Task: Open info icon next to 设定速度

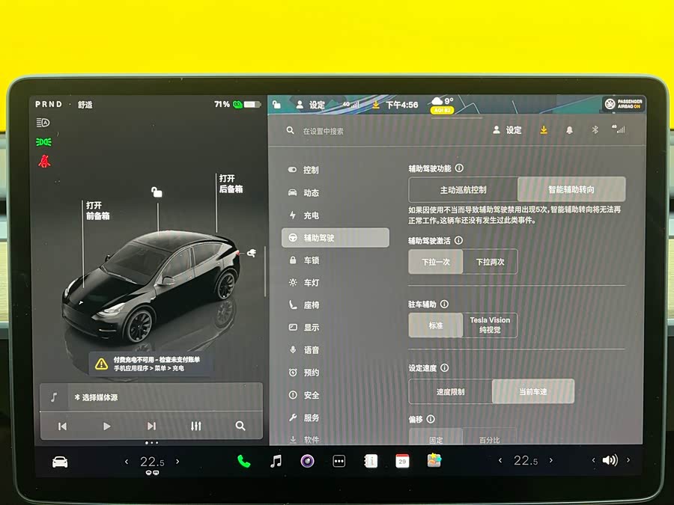Action: point(445,368)
